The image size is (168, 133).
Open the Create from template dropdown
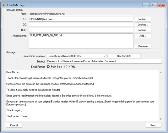77,56
